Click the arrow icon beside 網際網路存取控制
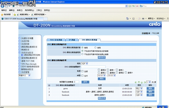 coord(22,55)
